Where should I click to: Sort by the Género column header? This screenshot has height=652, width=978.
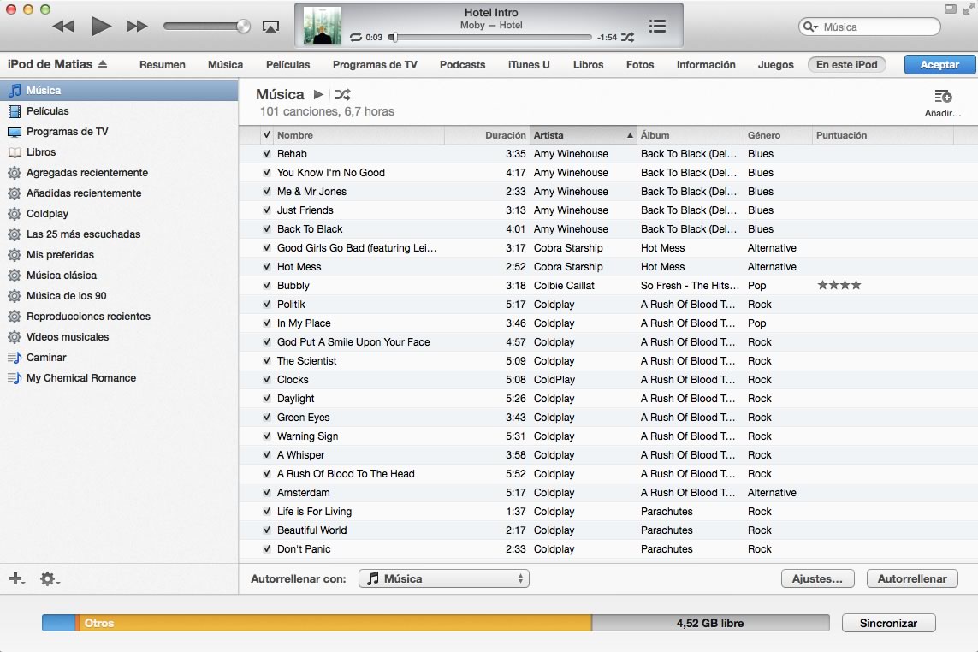(778, 135)
